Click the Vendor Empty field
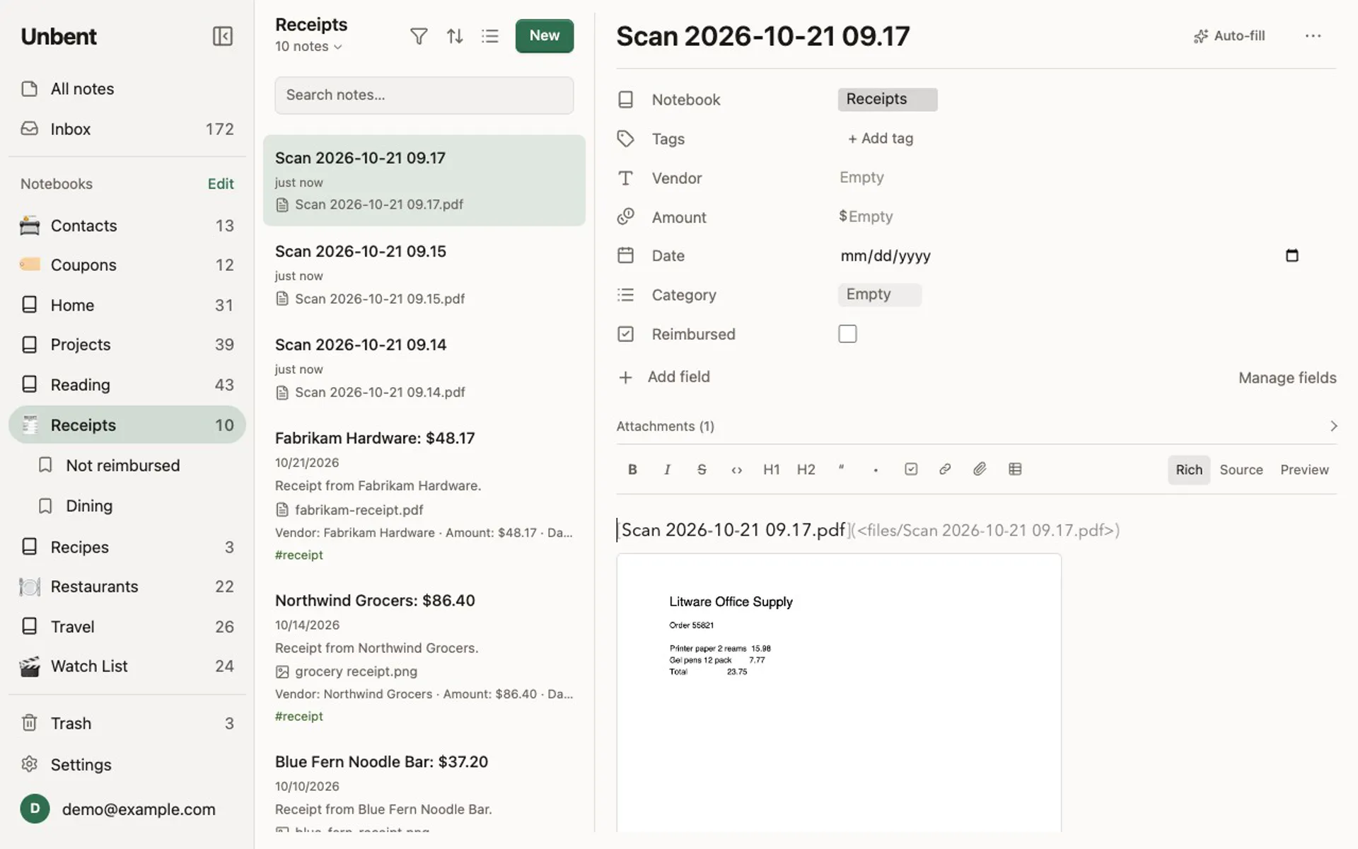 point(861,178)
